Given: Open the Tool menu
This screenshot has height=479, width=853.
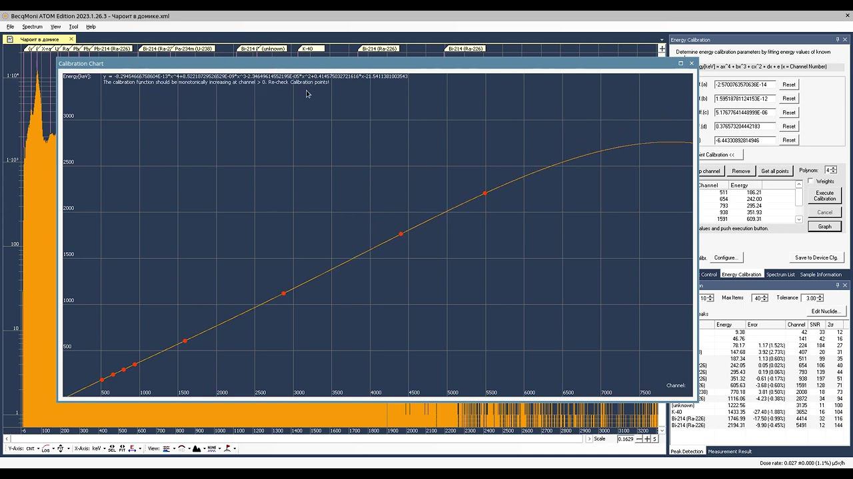Looking at the screenshot, I should coord(73,27).
